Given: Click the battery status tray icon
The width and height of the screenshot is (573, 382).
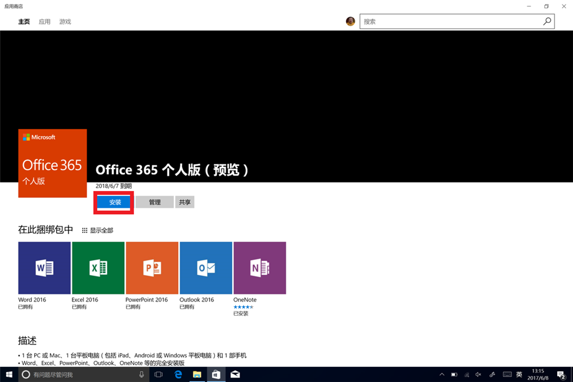Looking at the screenshot, I should [x=454, y=374].
